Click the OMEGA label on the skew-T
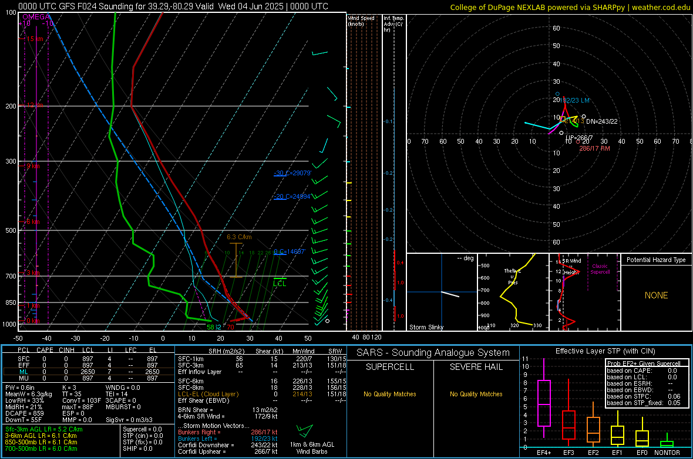 point(36,17)
